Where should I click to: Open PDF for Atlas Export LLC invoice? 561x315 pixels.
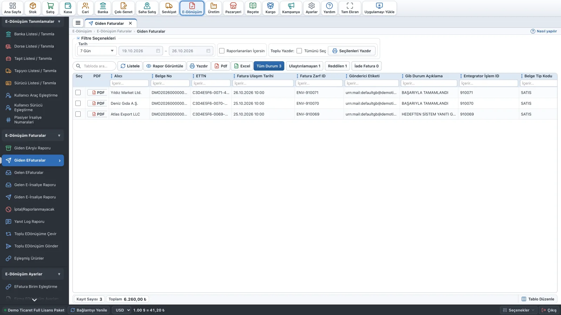(97, 114)
